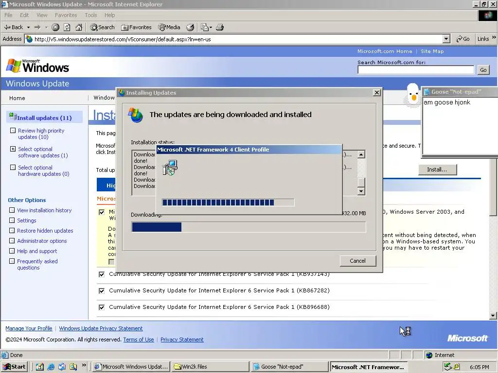
Task: Click the overall Downloading progress bar
Action: click(x=249, y=227)
